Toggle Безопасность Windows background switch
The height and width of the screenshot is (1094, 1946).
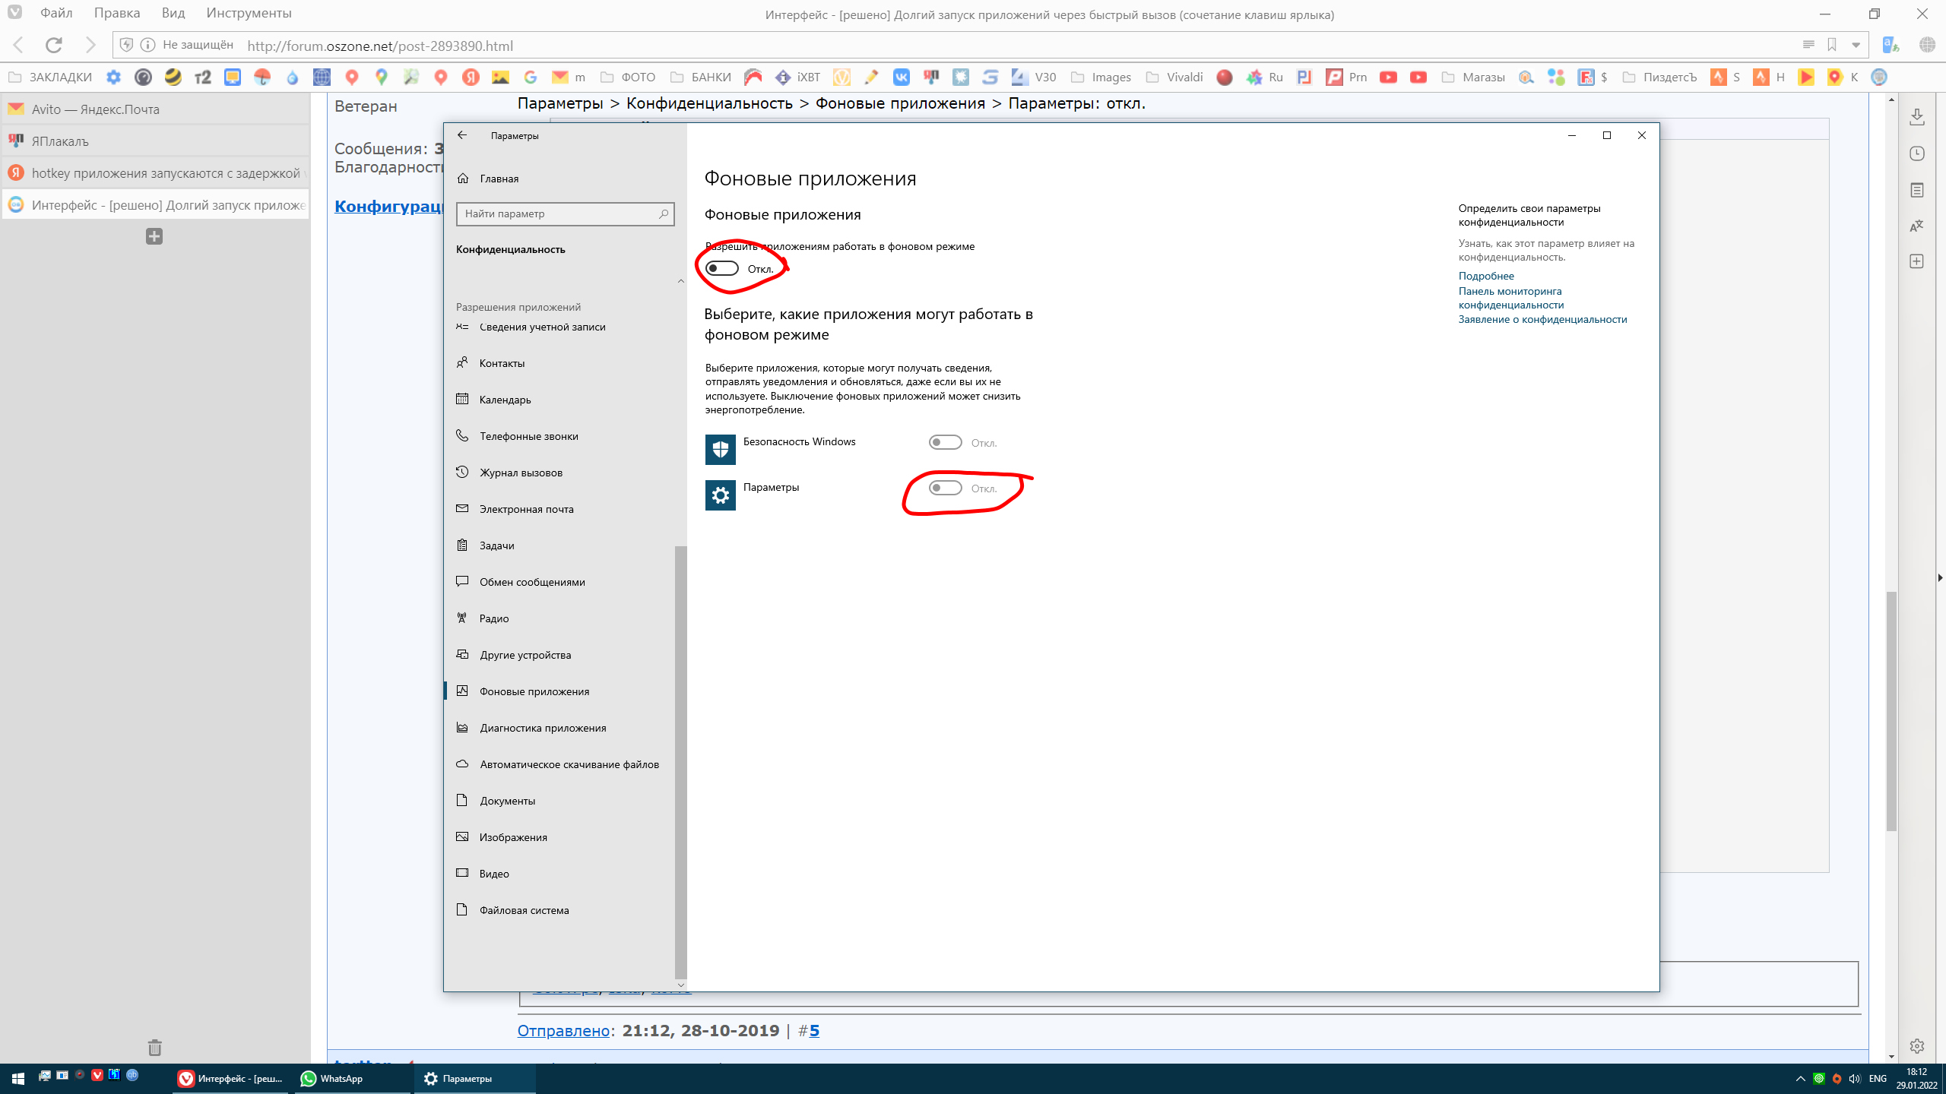click(x=945, y=442)
